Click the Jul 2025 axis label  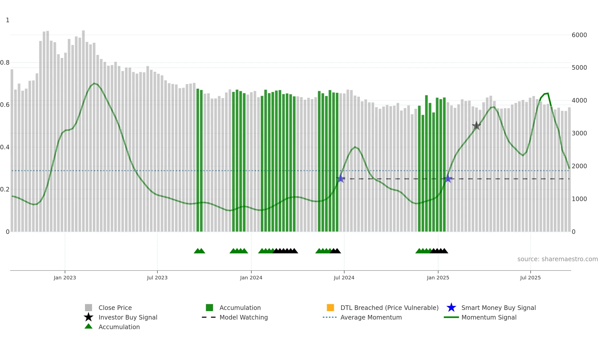[x=530, y=278]
